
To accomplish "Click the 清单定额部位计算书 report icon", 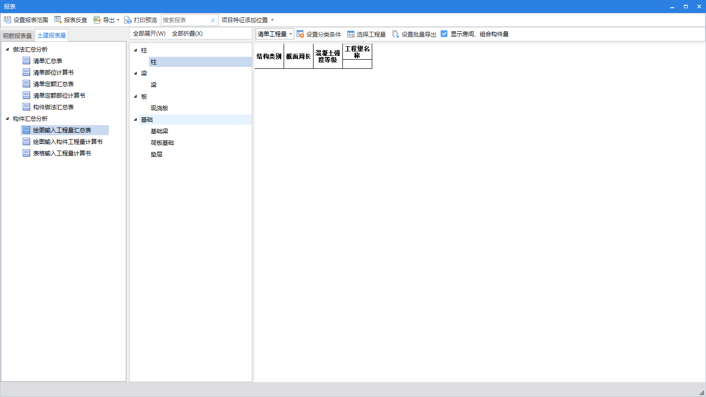I will (x=26, y=95).
